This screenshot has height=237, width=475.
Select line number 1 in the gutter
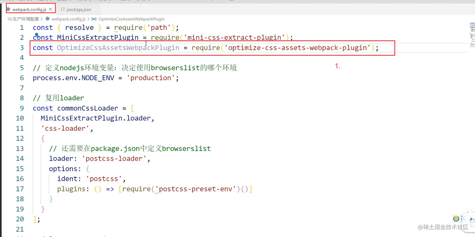pyautogui.click(x=22, y=28)
